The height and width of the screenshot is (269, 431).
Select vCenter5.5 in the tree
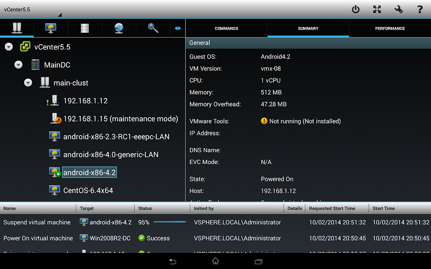pyautogui.click(x=52, y=47)
